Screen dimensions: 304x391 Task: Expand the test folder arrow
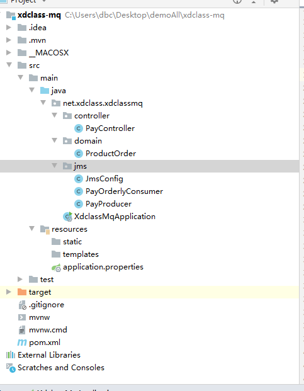[20, 280]
